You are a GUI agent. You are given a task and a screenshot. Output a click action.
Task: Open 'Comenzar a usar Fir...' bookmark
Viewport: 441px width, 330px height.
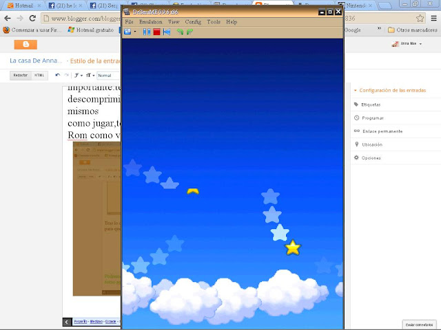tap(32, 30)
